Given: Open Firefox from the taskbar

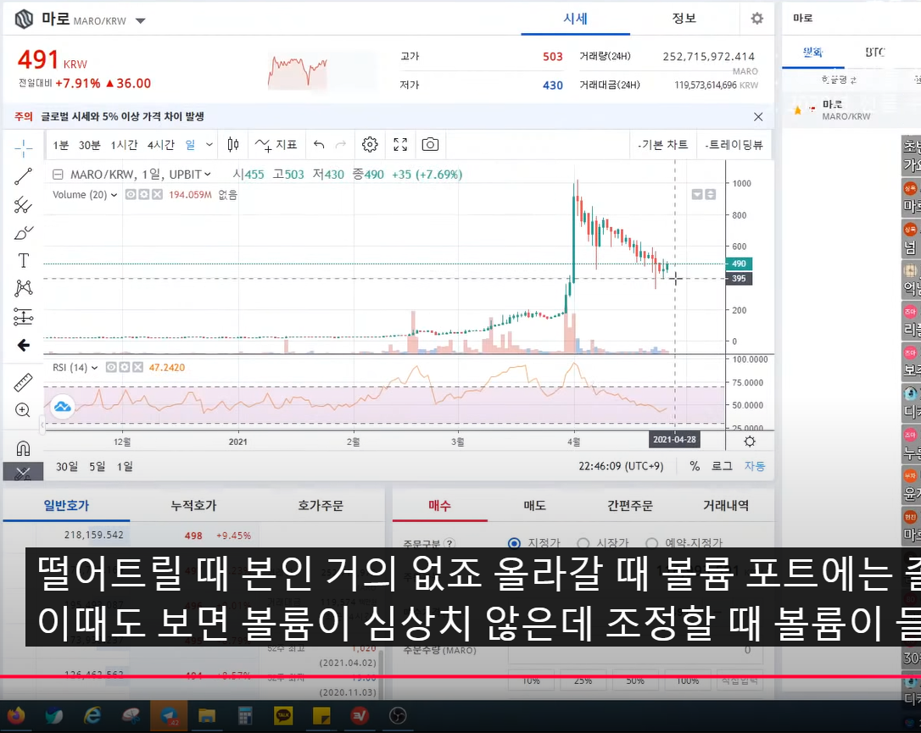Looking at the screenshot, I should [x=16, y=715].
